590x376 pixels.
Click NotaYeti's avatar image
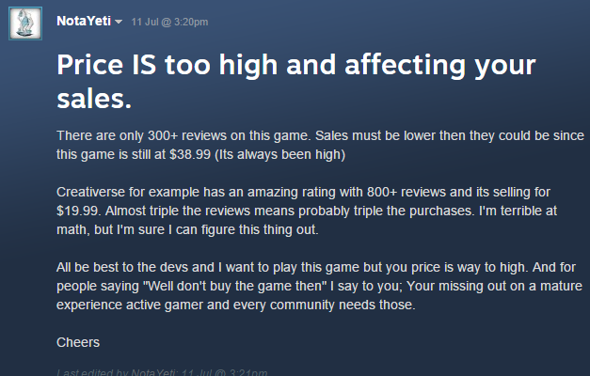click(26, 22)
